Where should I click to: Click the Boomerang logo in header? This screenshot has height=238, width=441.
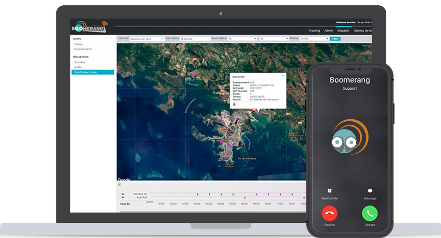pyautogui.click(x=90, y=27)
